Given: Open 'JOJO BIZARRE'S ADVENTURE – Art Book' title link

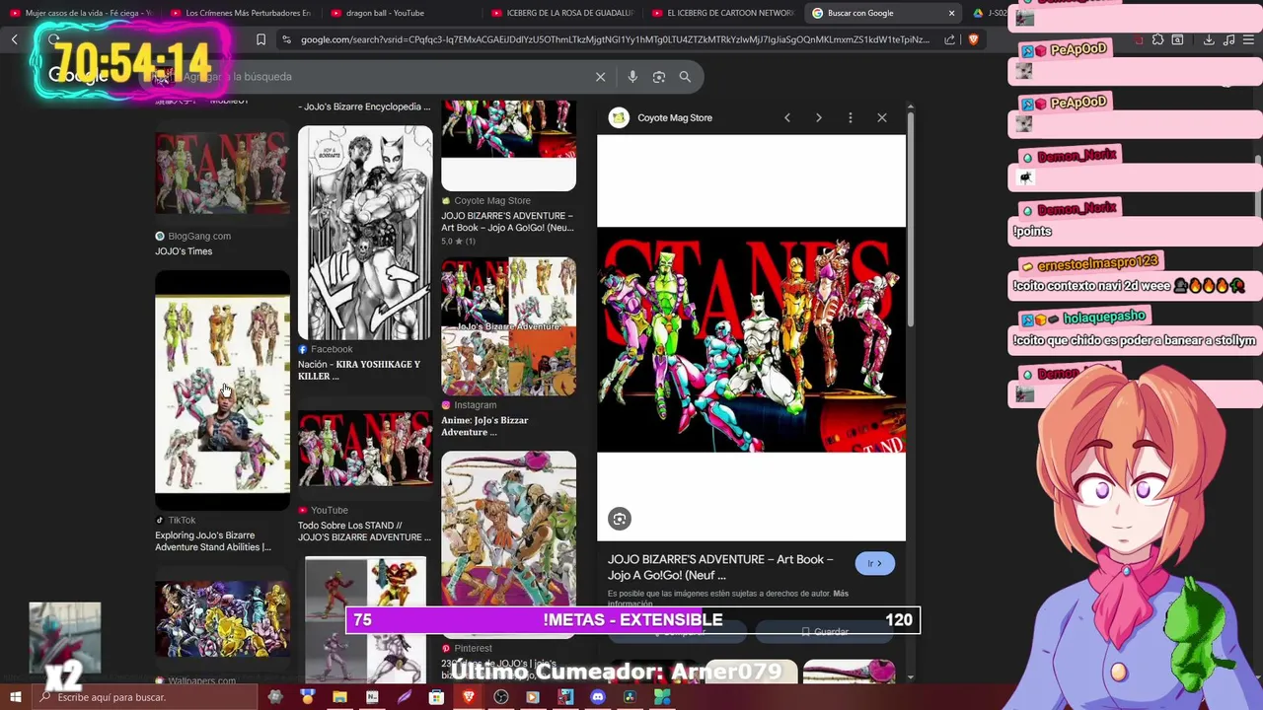Looking at the screenshot, I should pyautogui.click(x=720, y=567).
